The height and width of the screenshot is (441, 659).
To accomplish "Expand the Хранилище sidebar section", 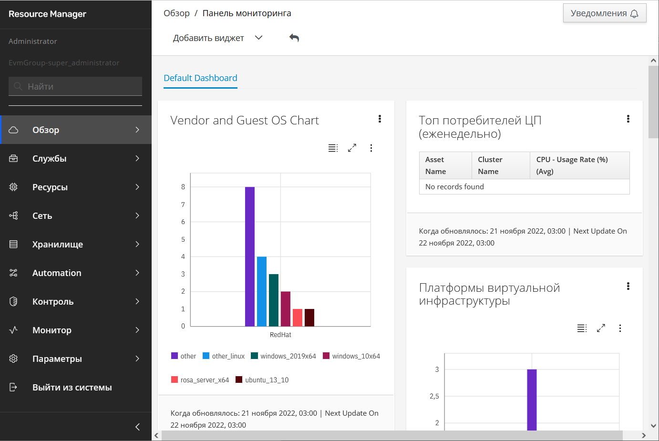I will click(76, 244).
